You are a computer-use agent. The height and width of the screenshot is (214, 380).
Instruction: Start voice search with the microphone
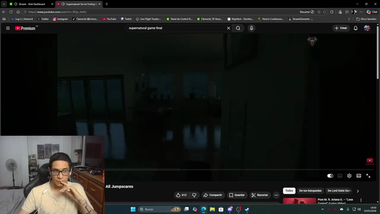pos(251,28)
